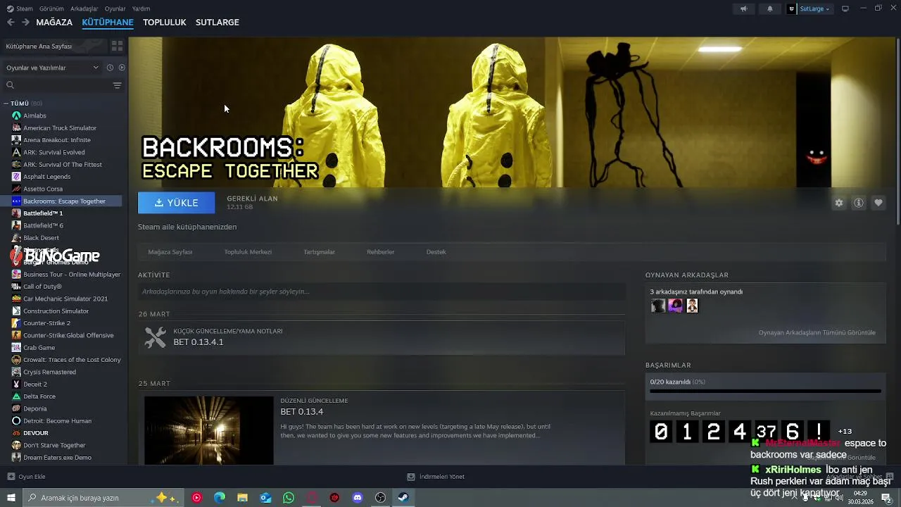Select Assetto Corsa game entry
The height and width of the screenshot is (507, 901).
click(x=43, y=189)
